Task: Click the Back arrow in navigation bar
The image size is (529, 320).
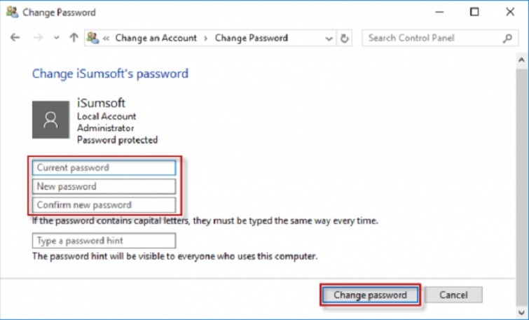Action: point(15,38)
